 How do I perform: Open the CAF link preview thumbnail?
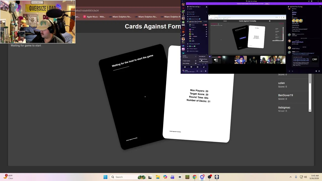315,59
